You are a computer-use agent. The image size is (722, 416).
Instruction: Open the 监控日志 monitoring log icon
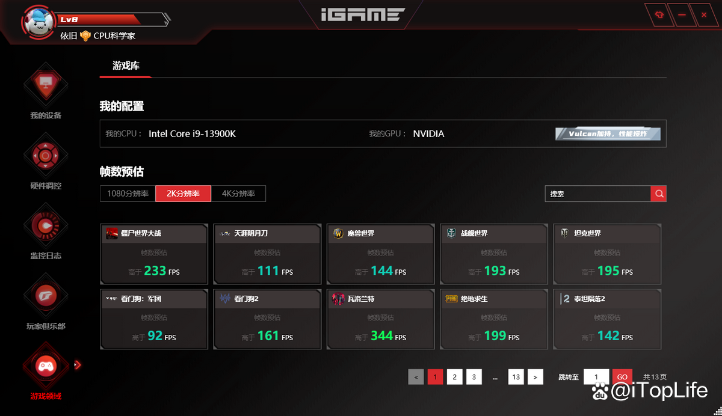(x=46, y=226)
